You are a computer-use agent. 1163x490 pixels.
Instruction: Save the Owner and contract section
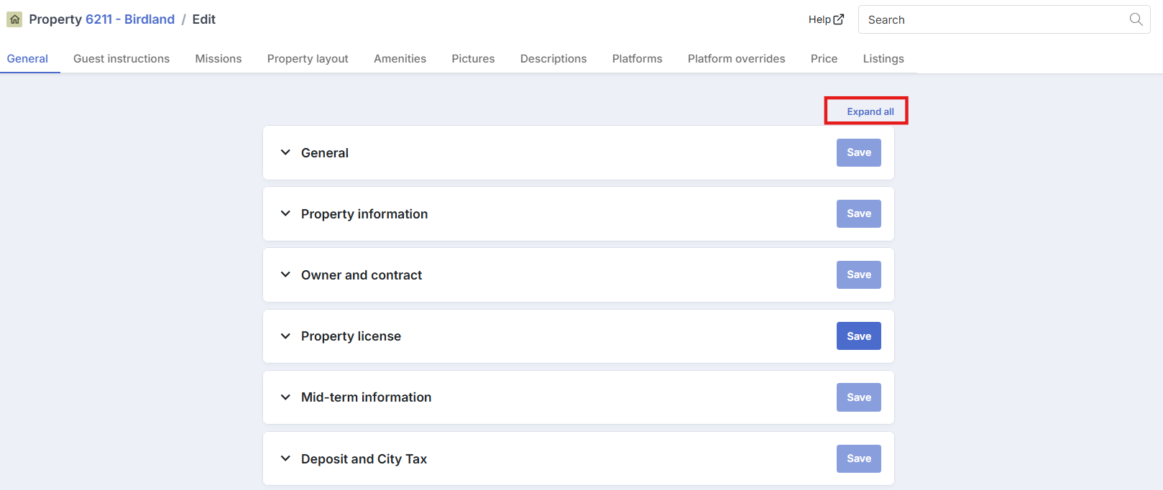pos(859,274)
